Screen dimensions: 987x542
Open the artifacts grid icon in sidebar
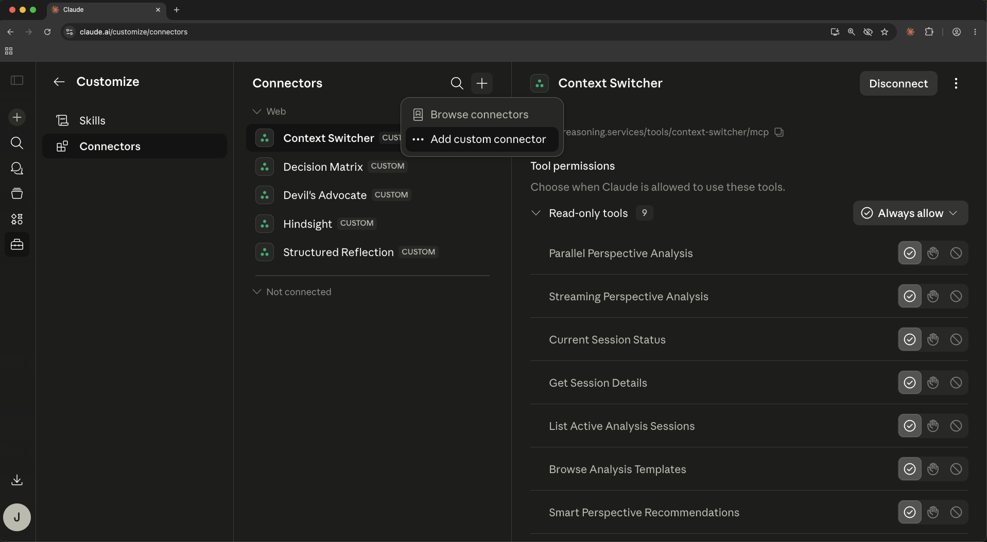(17, 219)
